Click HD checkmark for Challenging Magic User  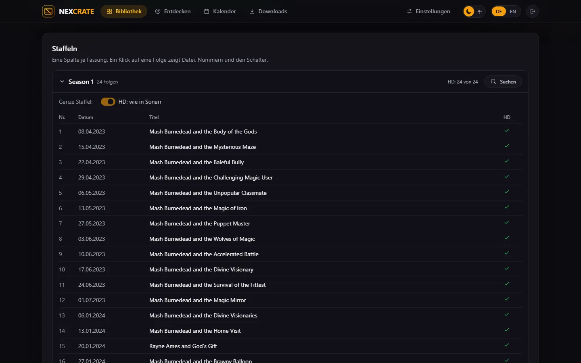507,177
